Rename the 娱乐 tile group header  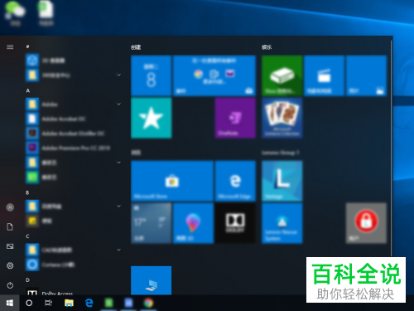pyautogui.click(x=267, y=47)
